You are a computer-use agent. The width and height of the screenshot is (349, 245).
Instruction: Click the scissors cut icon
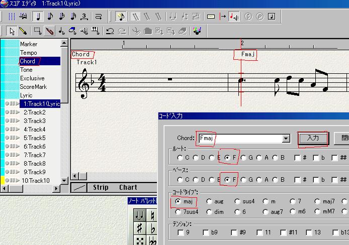pyautogui.click(x=136, y=31)
